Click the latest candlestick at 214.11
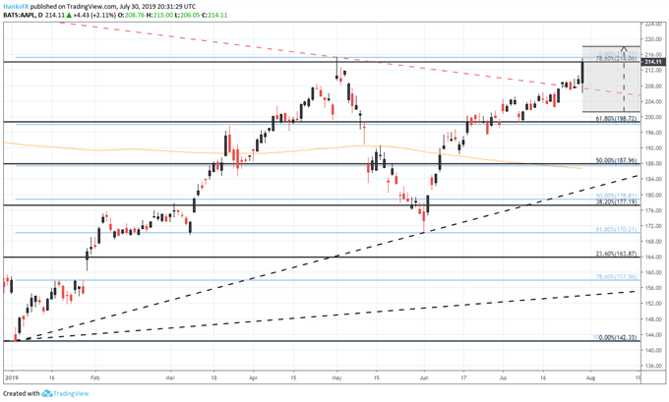Viewport: 669px width, 402px height. [x=582, y=76]
